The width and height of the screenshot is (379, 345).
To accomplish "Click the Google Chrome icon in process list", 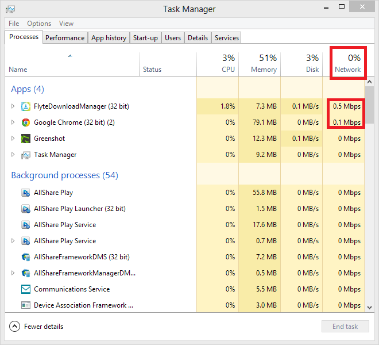I will click(x=25, y=122).
